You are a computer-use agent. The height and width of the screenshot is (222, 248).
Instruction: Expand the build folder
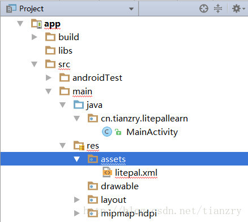click(x=34, y=37)
